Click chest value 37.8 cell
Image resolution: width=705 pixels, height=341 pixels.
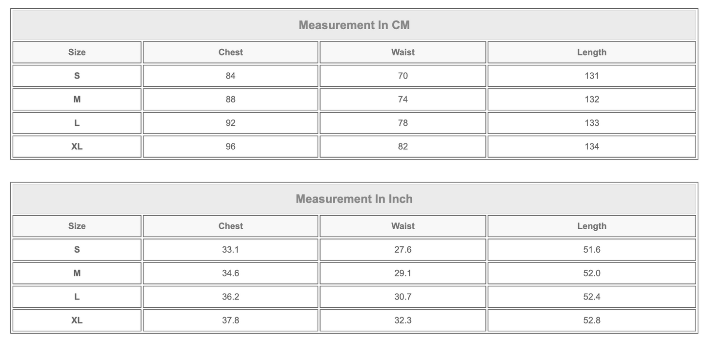[x=230, y=320]
